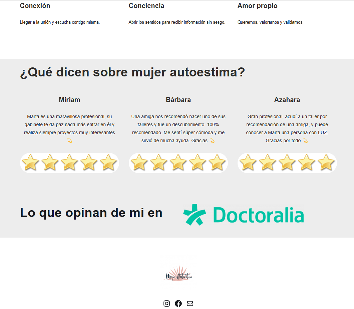Click the five-star rating under Miriam
This screenshot has width=354, height=309.
(69, 163)
